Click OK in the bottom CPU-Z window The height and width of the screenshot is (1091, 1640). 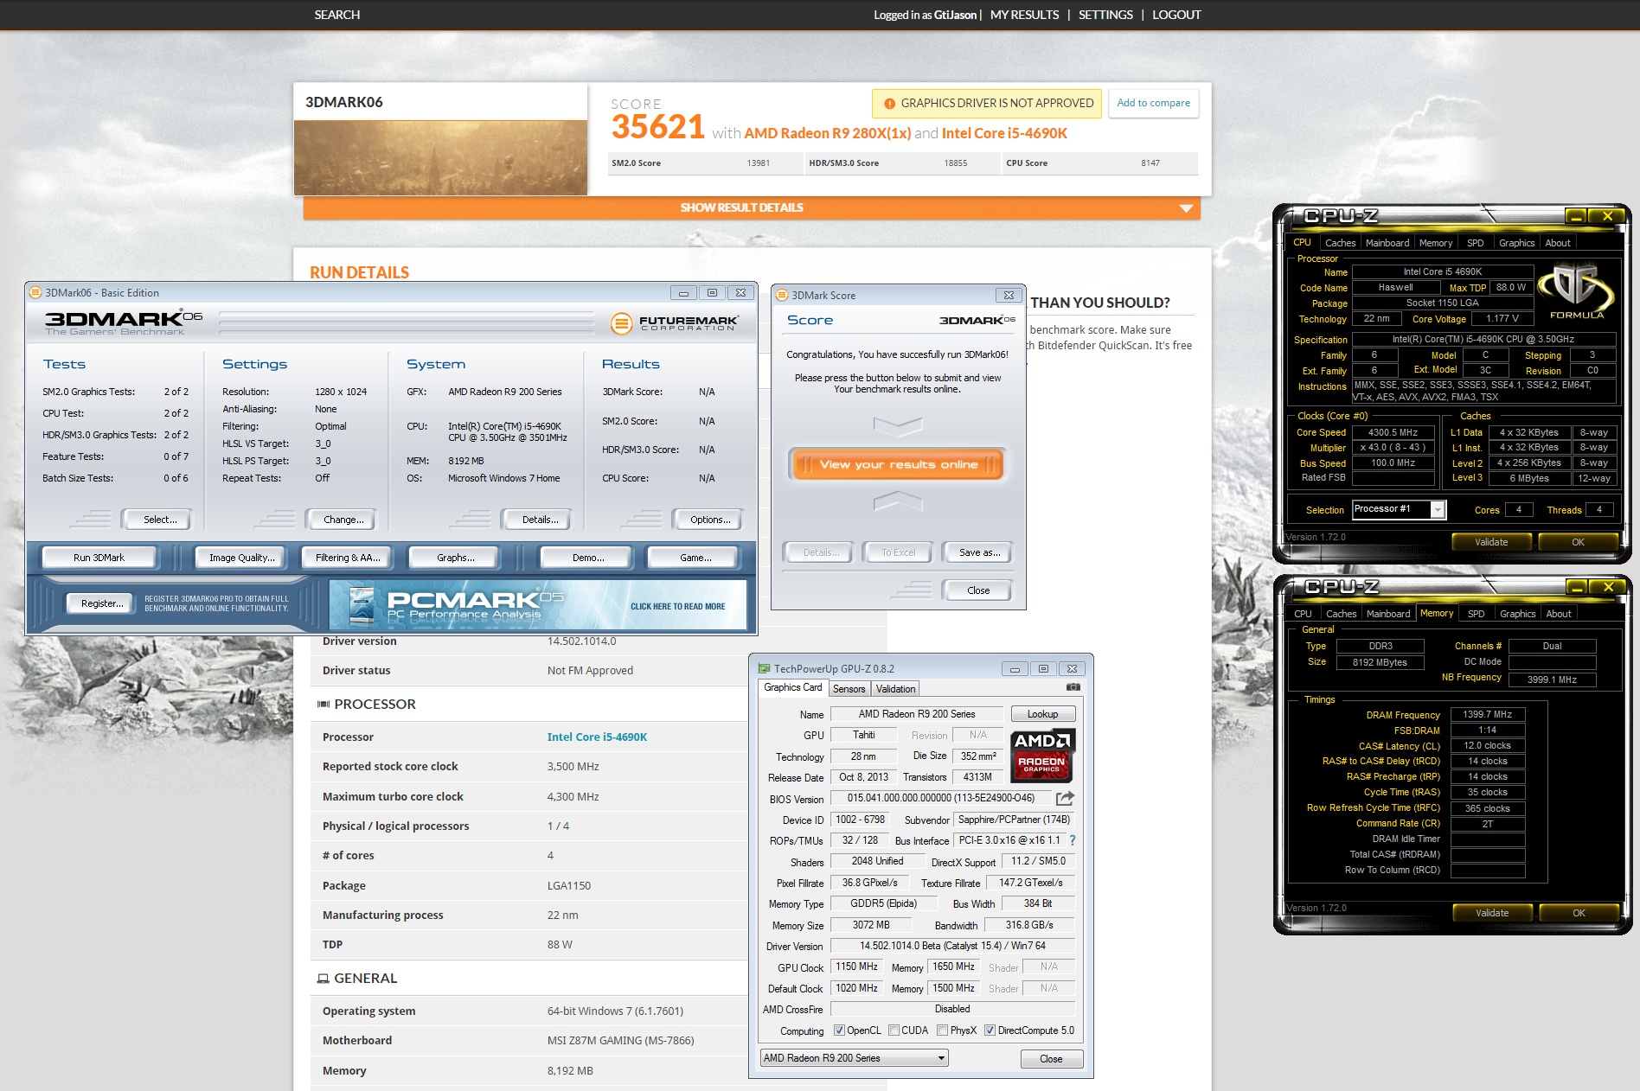pos(1579,913)
